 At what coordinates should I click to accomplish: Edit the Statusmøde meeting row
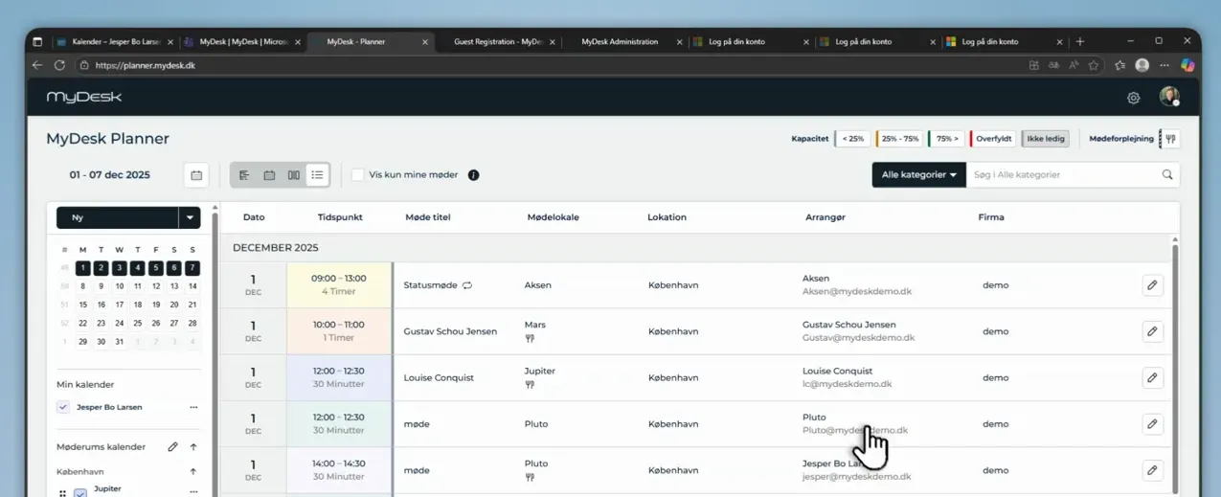tap(1152, 285)
